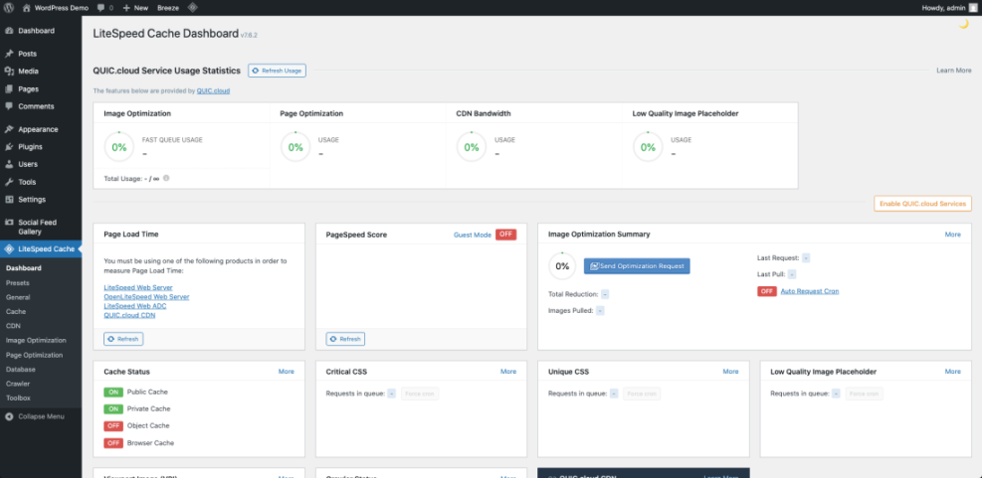Click the plus New icon in admin bar

(x=126, y=8)
